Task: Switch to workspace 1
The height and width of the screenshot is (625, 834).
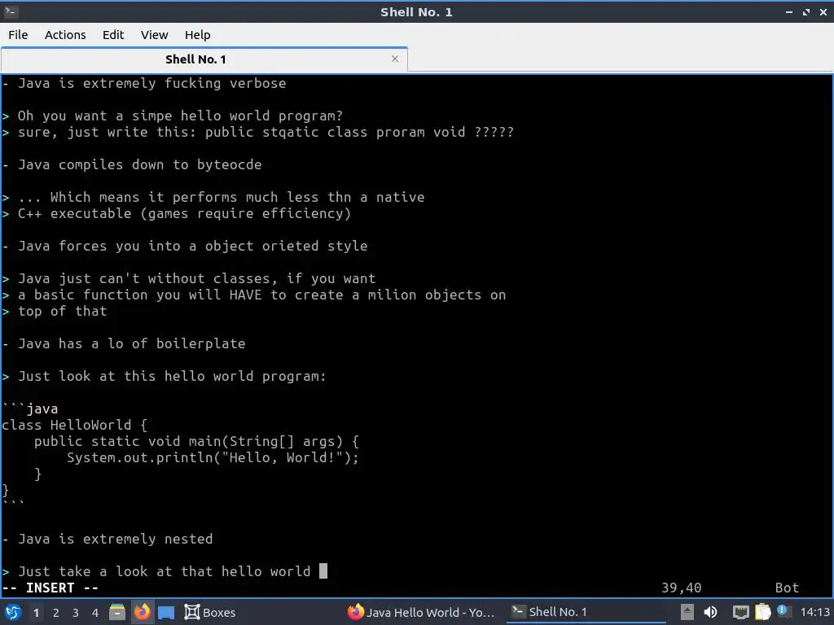Action: click(36, 613)
